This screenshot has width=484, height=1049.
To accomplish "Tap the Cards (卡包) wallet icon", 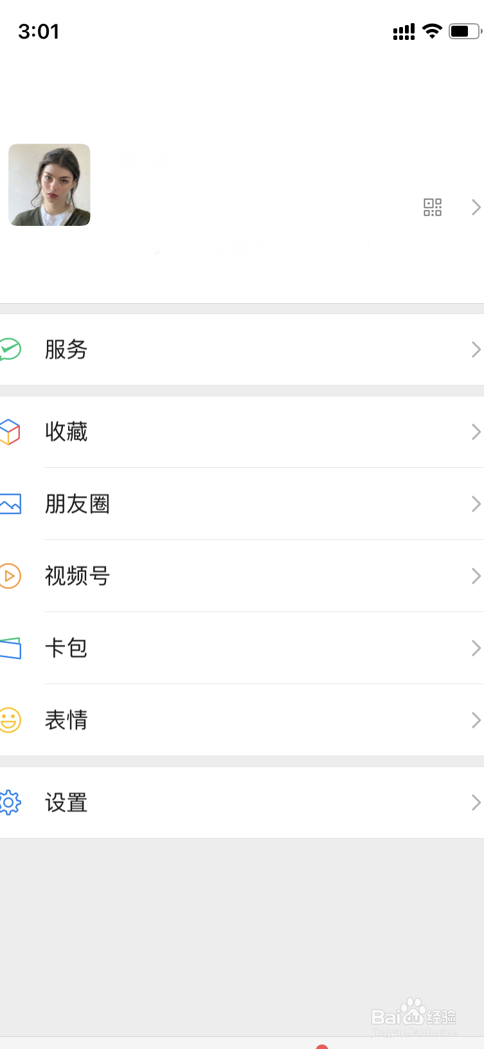I will (x=10, y=648).
